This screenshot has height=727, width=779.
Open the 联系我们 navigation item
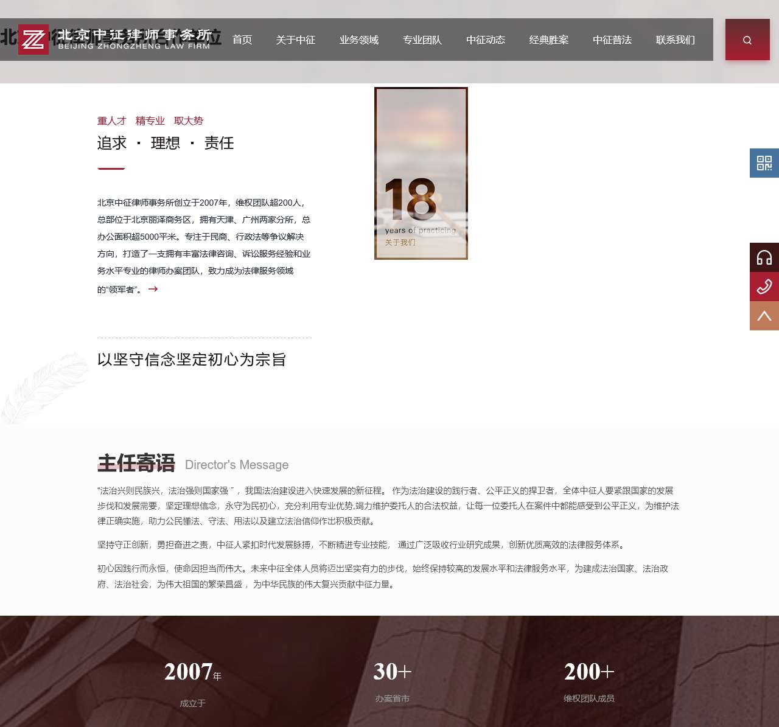click(676, 40)
